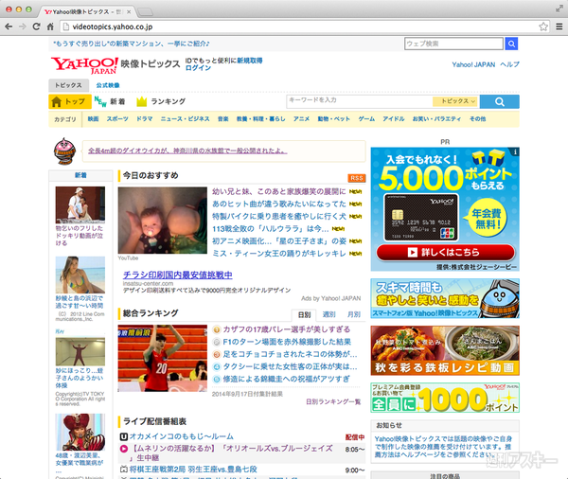Open the volleyball player ranking thumbnail
Viewport: 568px width, 479px height.
point(163,358)
